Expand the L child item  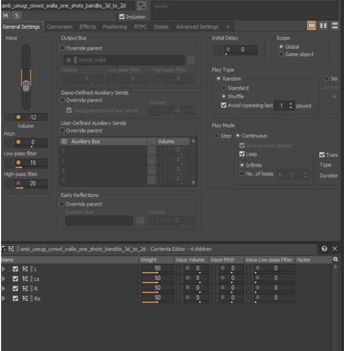pyautogui.click(x=4, y=268)
